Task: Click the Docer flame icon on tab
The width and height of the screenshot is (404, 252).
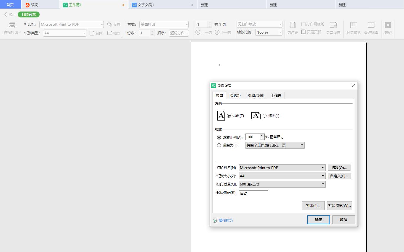Action: pos(28,5)
